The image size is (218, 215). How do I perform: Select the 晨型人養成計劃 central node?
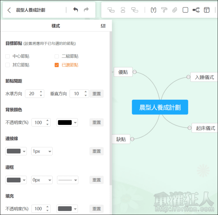pyautogui.click(x=160, y=107)
